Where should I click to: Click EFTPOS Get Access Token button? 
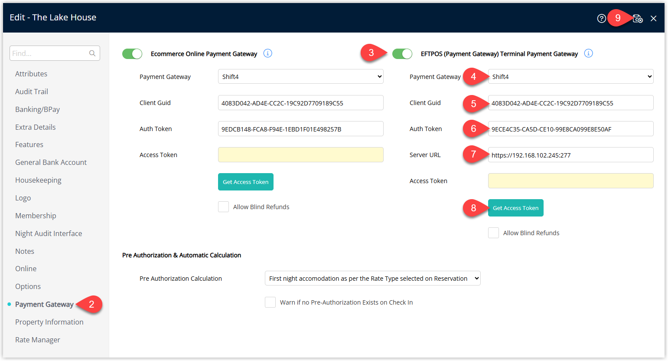(516, 208)
